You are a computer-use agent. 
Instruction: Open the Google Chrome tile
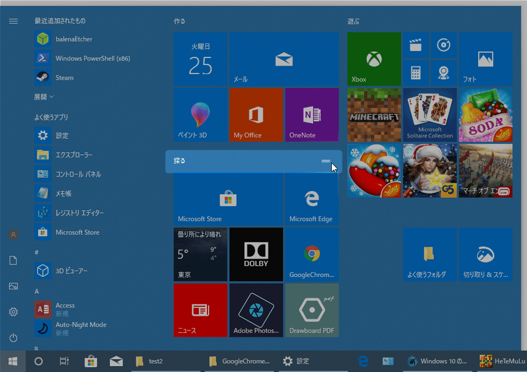point(312,255)
